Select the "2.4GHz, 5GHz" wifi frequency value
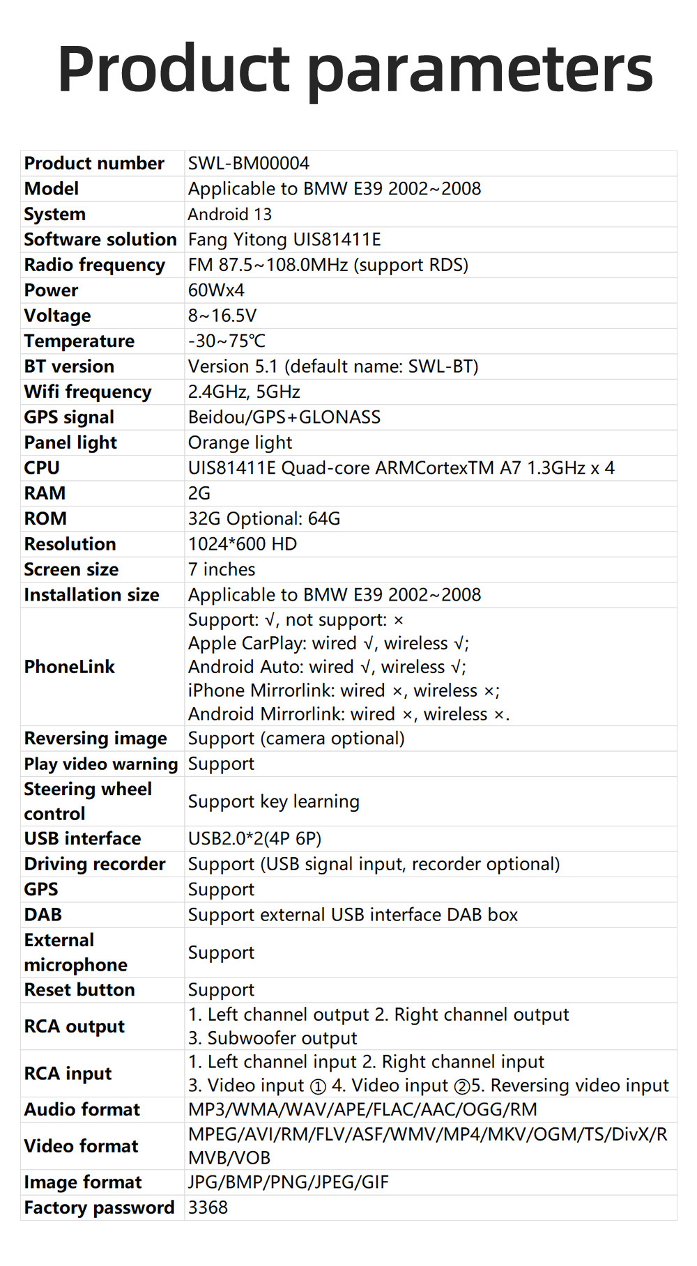The width and height of the screenshot is (697, 1266). (244, 392)
